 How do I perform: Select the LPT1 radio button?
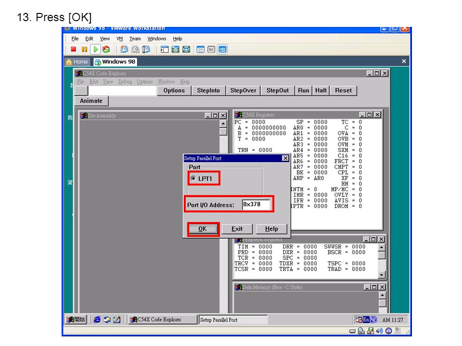[x=193, y=178]
